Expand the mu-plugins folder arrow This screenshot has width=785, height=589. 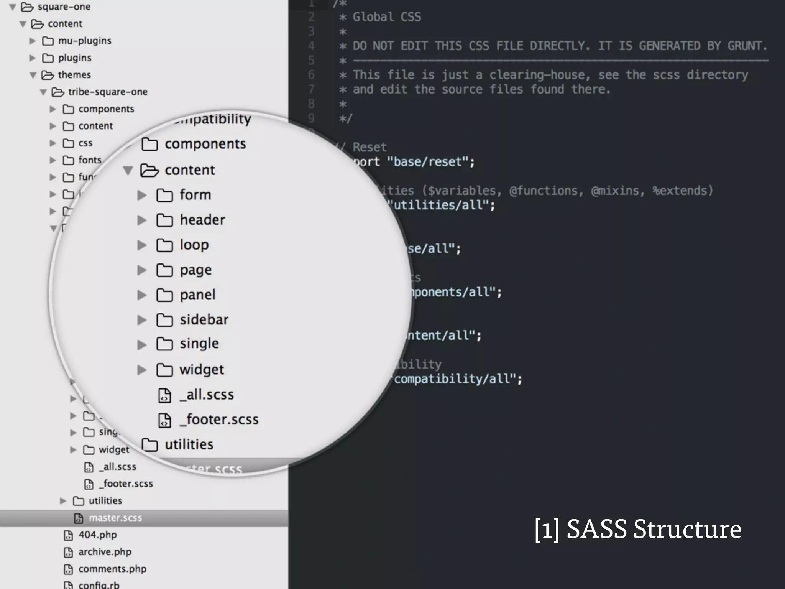coord(33,41)
